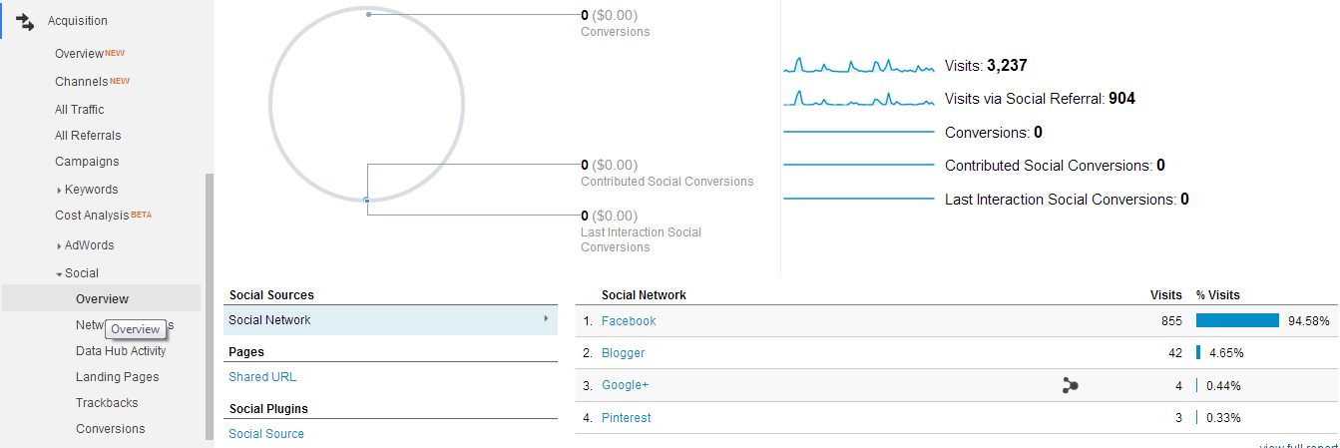
Task: Click the Google+ data hub activity icon
Action: click(x=1071, y=385)
